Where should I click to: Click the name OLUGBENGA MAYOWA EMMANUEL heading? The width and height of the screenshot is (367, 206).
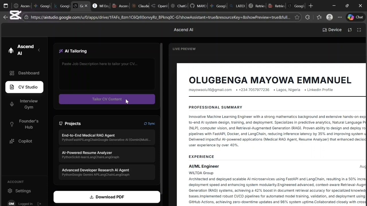(x=270, y=80)
